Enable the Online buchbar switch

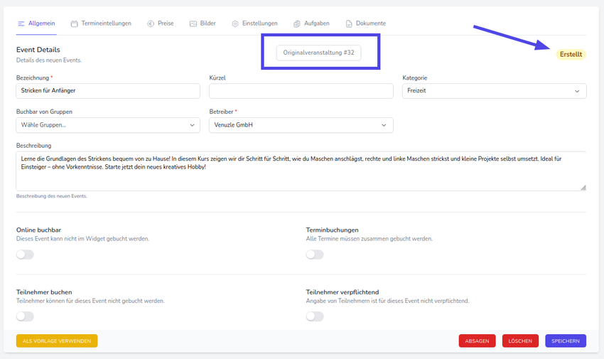25,254
